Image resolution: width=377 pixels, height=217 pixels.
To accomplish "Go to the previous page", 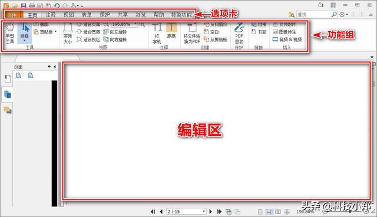I will click(x=161, y=212).
